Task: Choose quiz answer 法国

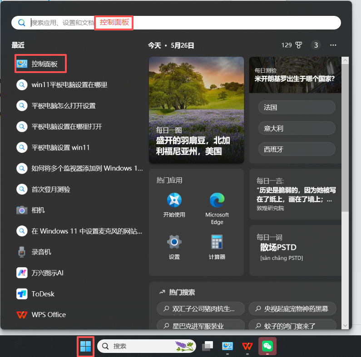Action: click(297, 107)
